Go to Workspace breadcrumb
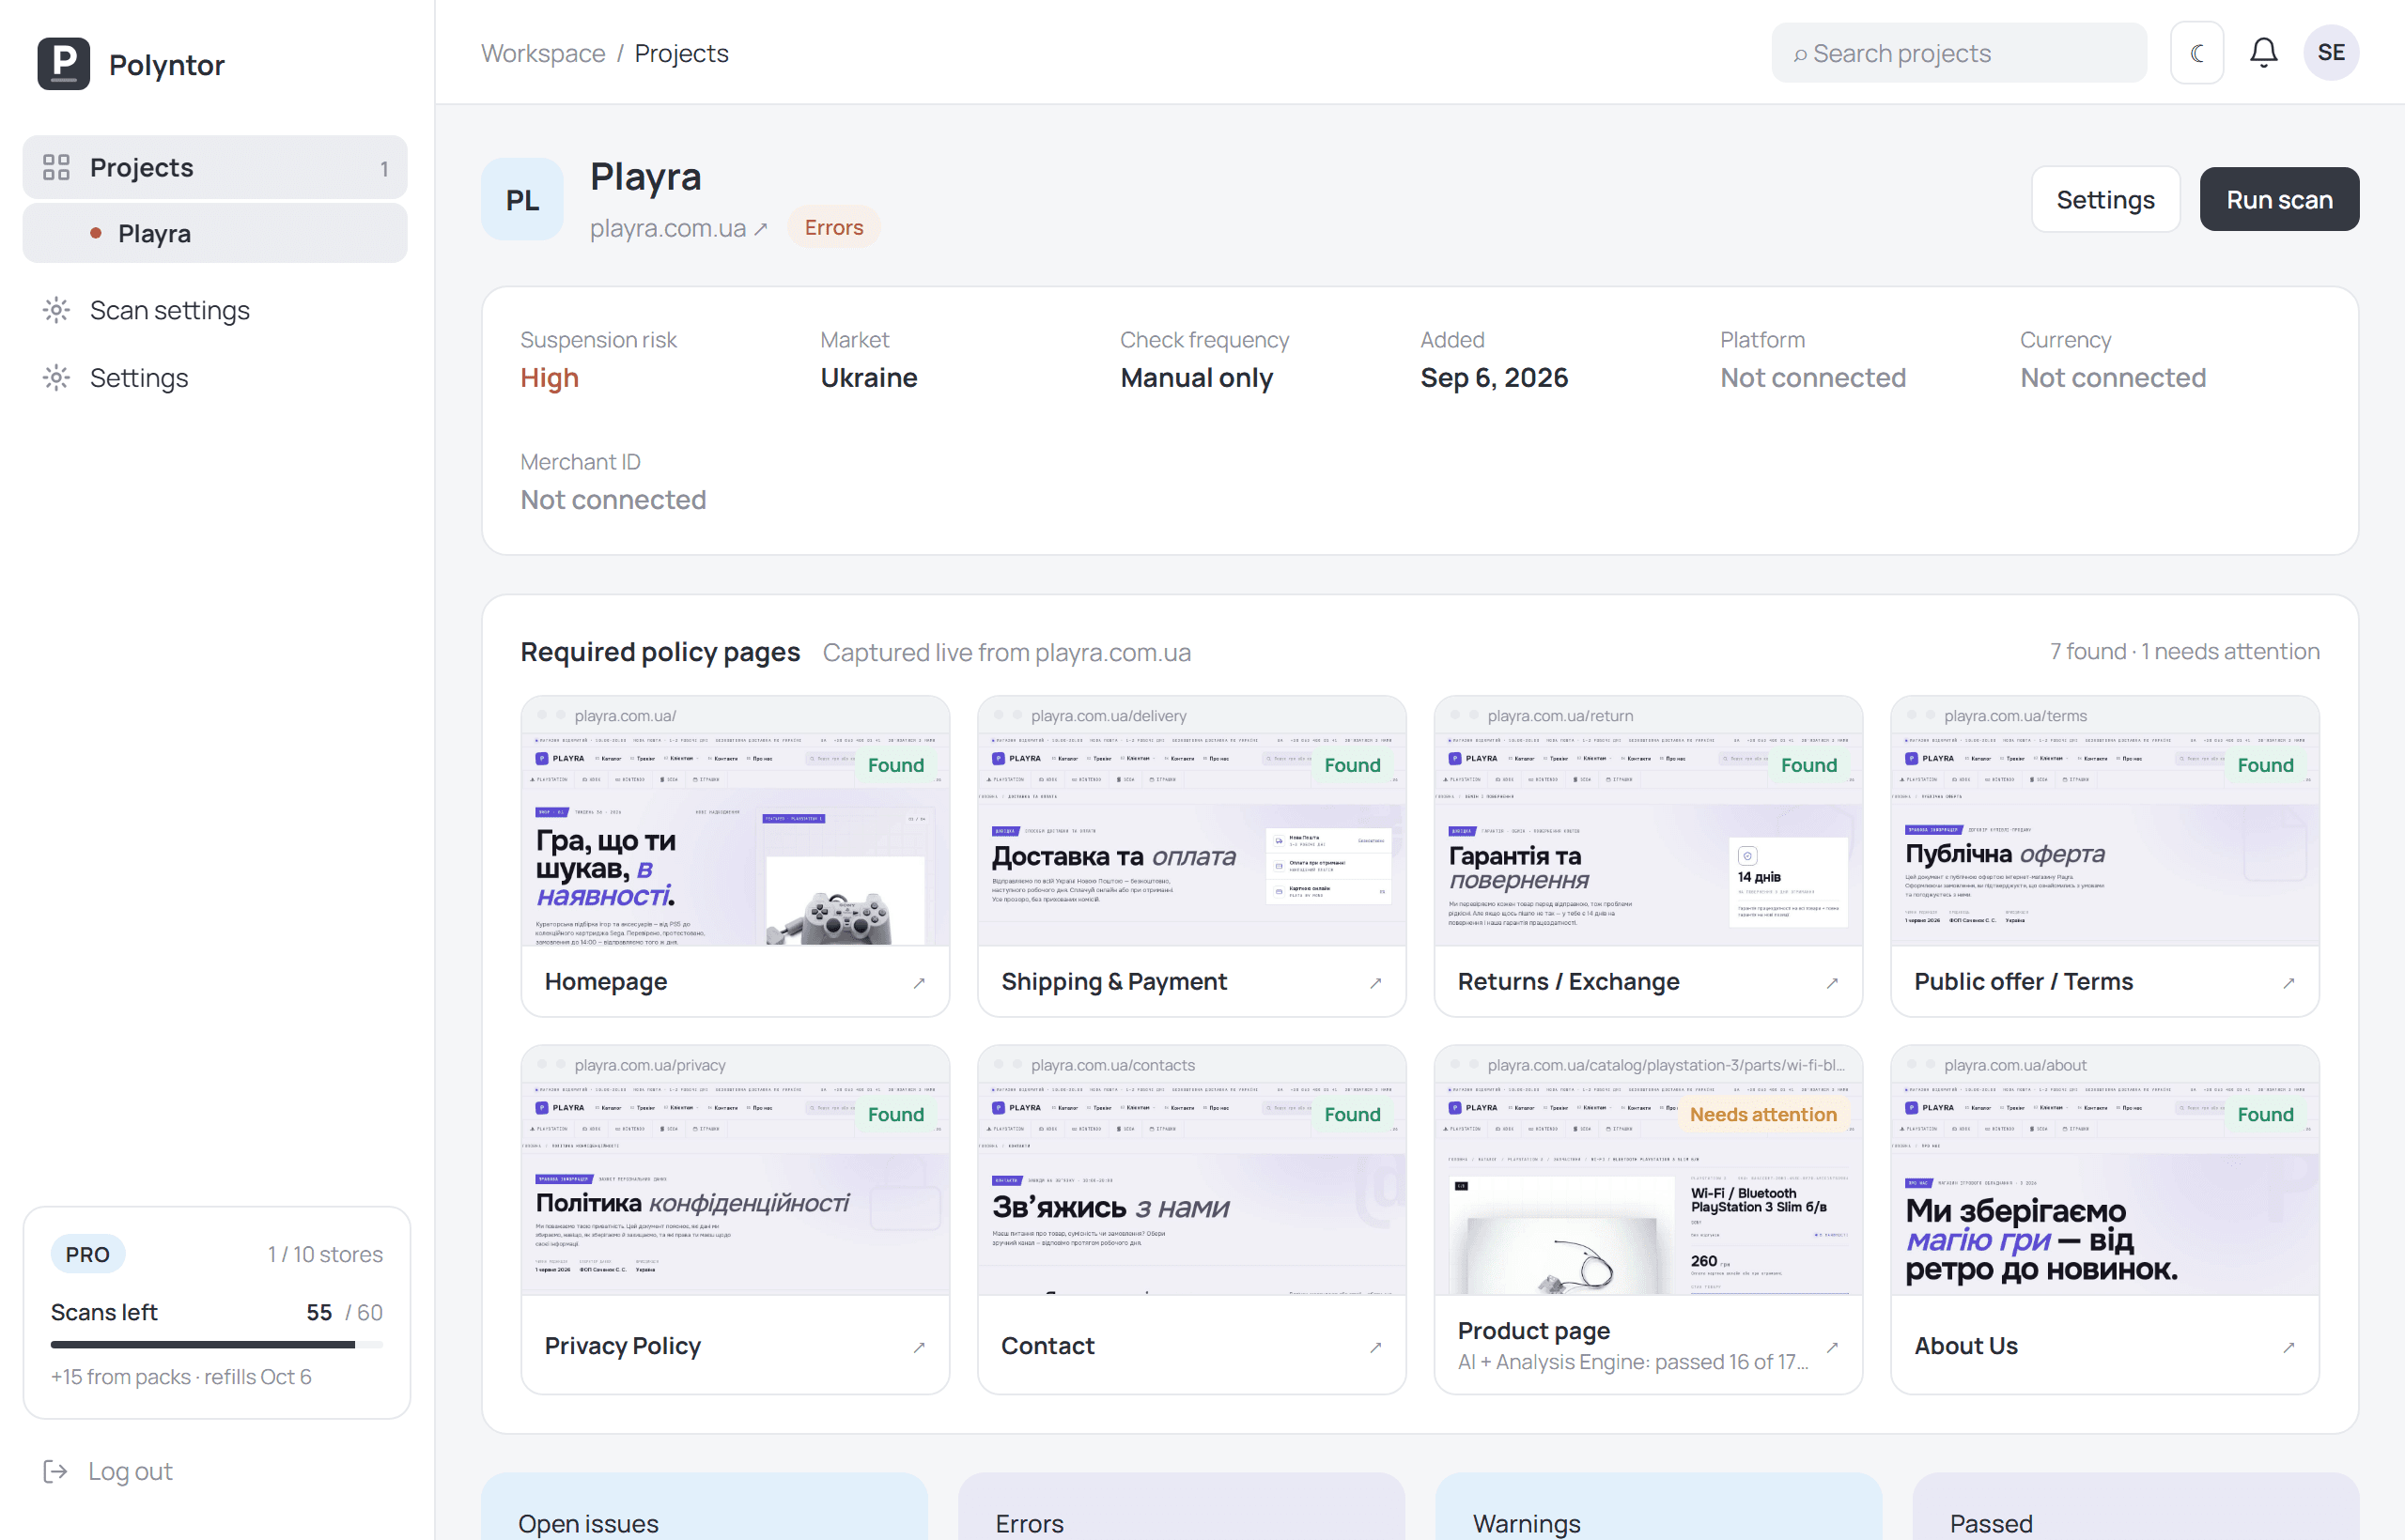The height and width of the screenshot is (1540, 2405). click(543, 53)
